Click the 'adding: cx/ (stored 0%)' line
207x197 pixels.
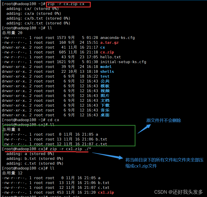pos(33,9)
